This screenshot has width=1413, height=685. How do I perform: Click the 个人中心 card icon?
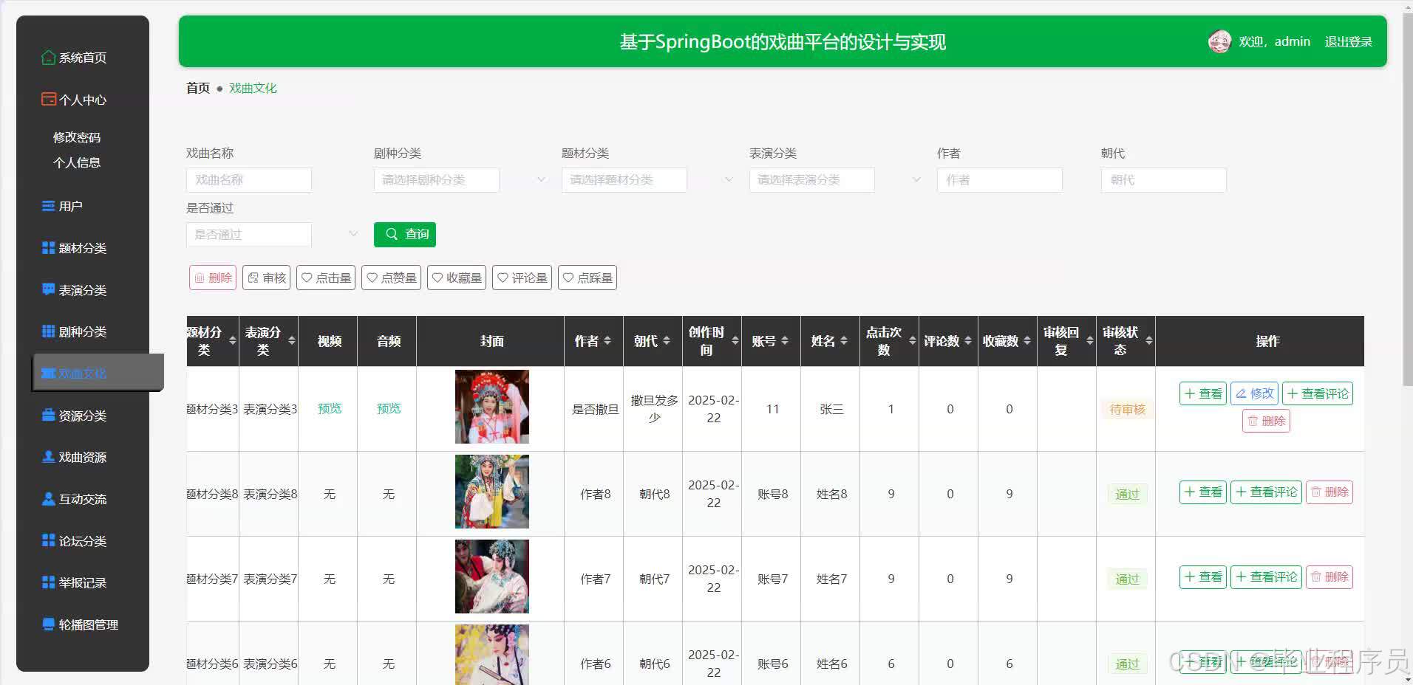tap(48, 99)
